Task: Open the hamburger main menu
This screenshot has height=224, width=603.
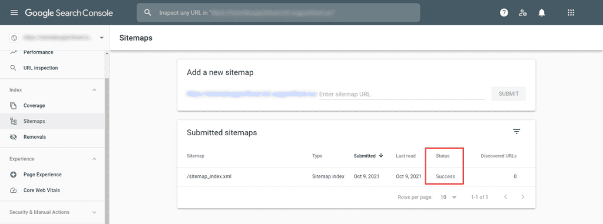Action: (x=14, y=13)
